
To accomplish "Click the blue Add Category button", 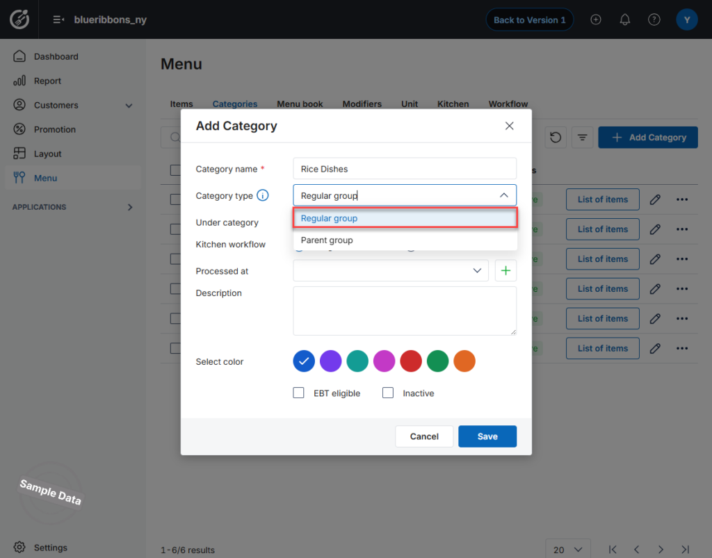I will point(648,137).
